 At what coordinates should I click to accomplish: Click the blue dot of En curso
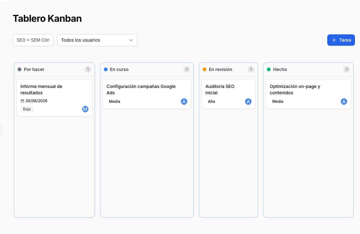pyautogui.click(x=106, y=69)
